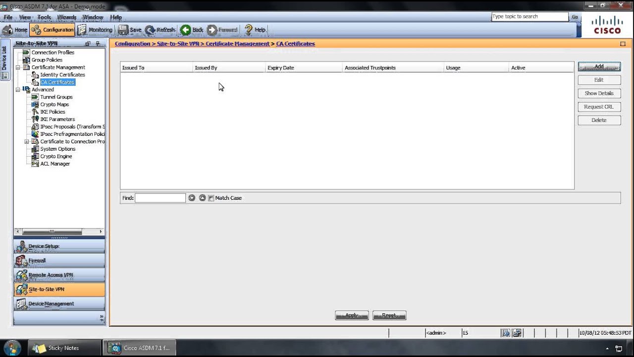Screen dimensions: 634x357
Task: Find next match with down arrow icon
Action: coord(192,198)
